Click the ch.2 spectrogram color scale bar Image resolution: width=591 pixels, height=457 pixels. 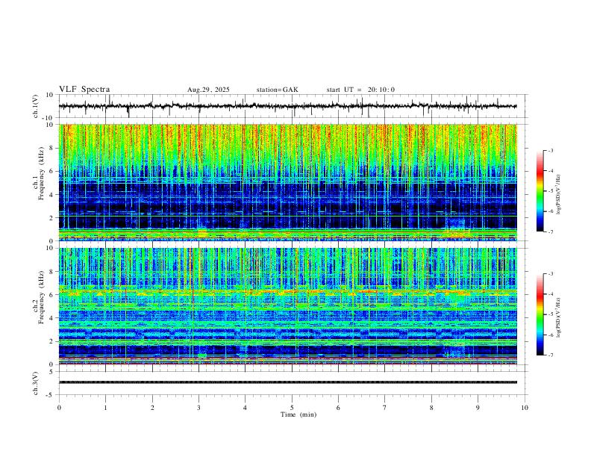click(x=540, y=314)
